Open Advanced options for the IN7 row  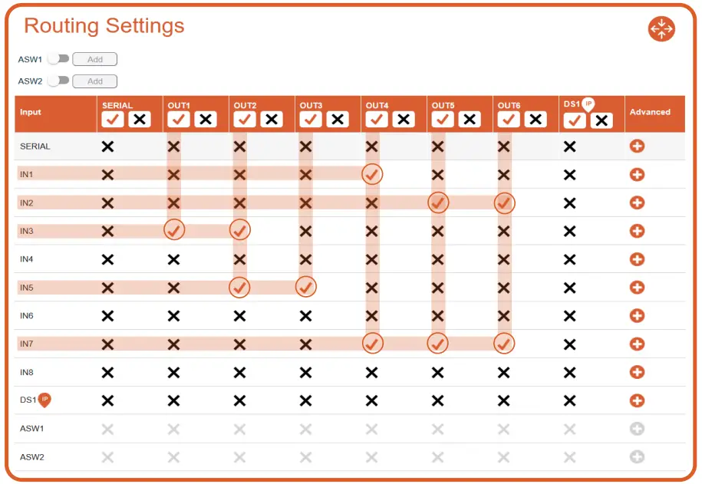pos(637,344)
